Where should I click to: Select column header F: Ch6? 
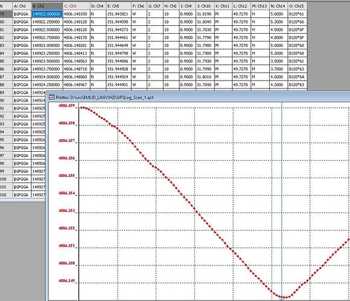tap(139, 6)
